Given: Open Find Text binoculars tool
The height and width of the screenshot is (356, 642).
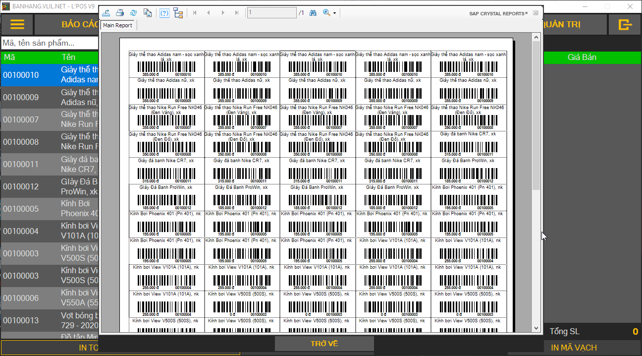Looking at the screenshot, I should [313, 13].
